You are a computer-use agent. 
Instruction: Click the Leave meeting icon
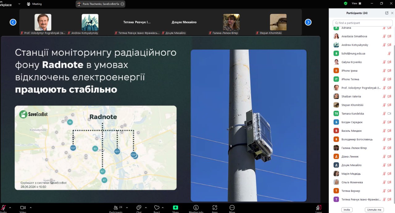(318, 208)
